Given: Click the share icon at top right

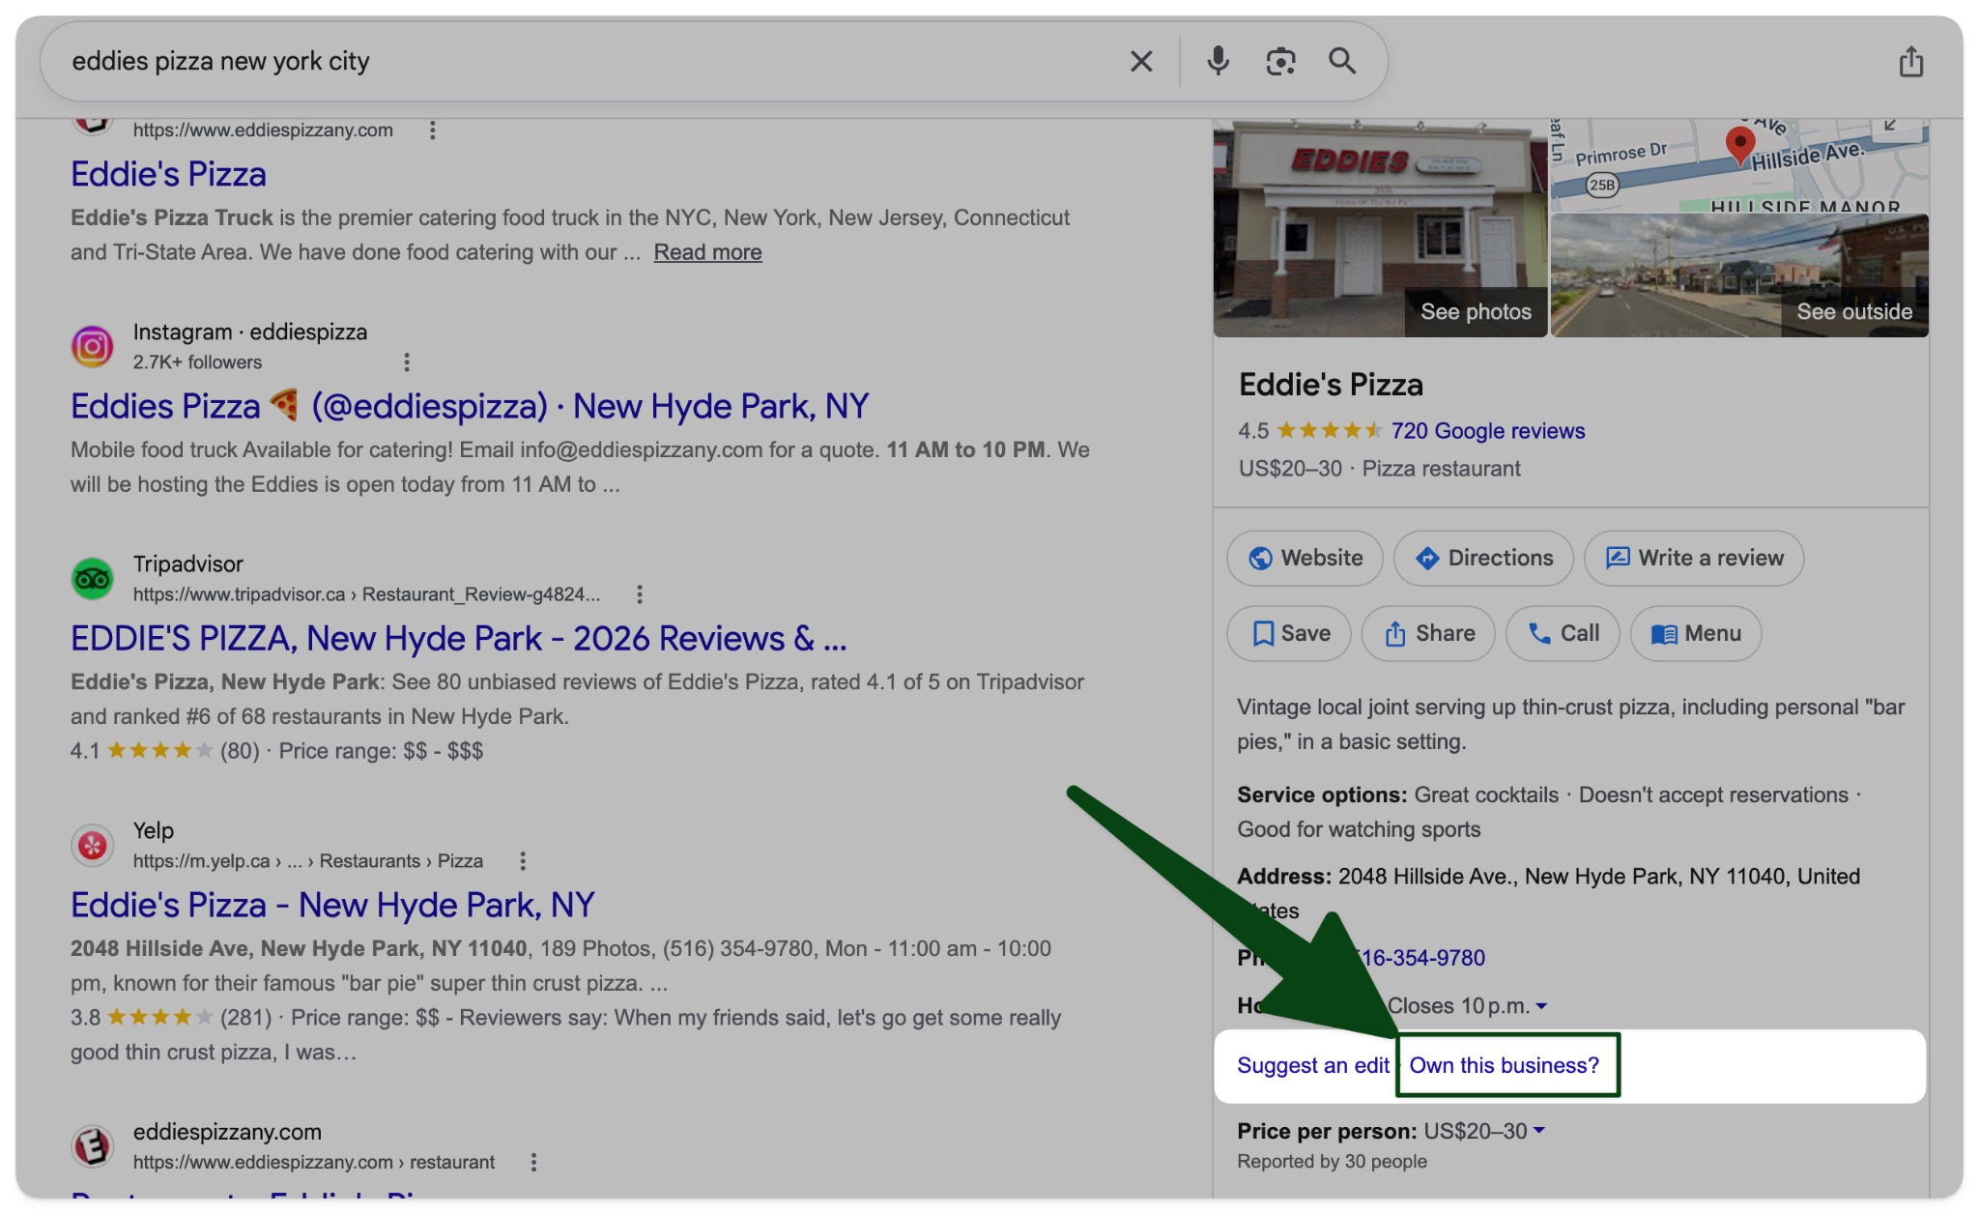Looking at the screenshot, I should [1910, 61].
